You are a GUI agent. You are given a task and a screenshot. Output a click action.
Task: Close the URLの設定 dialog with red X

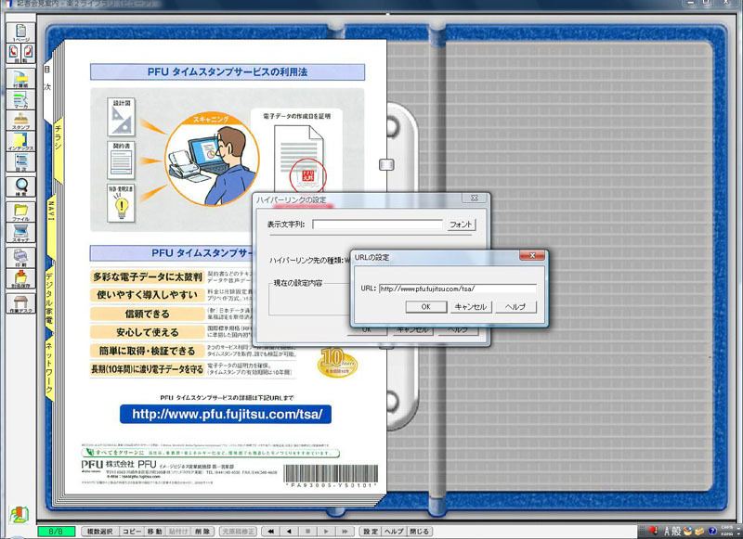[532, 255]
